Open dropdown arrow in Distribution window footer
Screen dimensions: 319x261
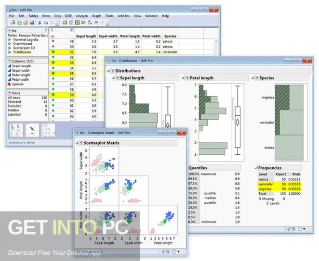(304, 229)
